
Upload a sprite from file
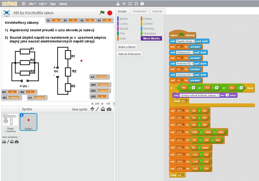(103, 109)
